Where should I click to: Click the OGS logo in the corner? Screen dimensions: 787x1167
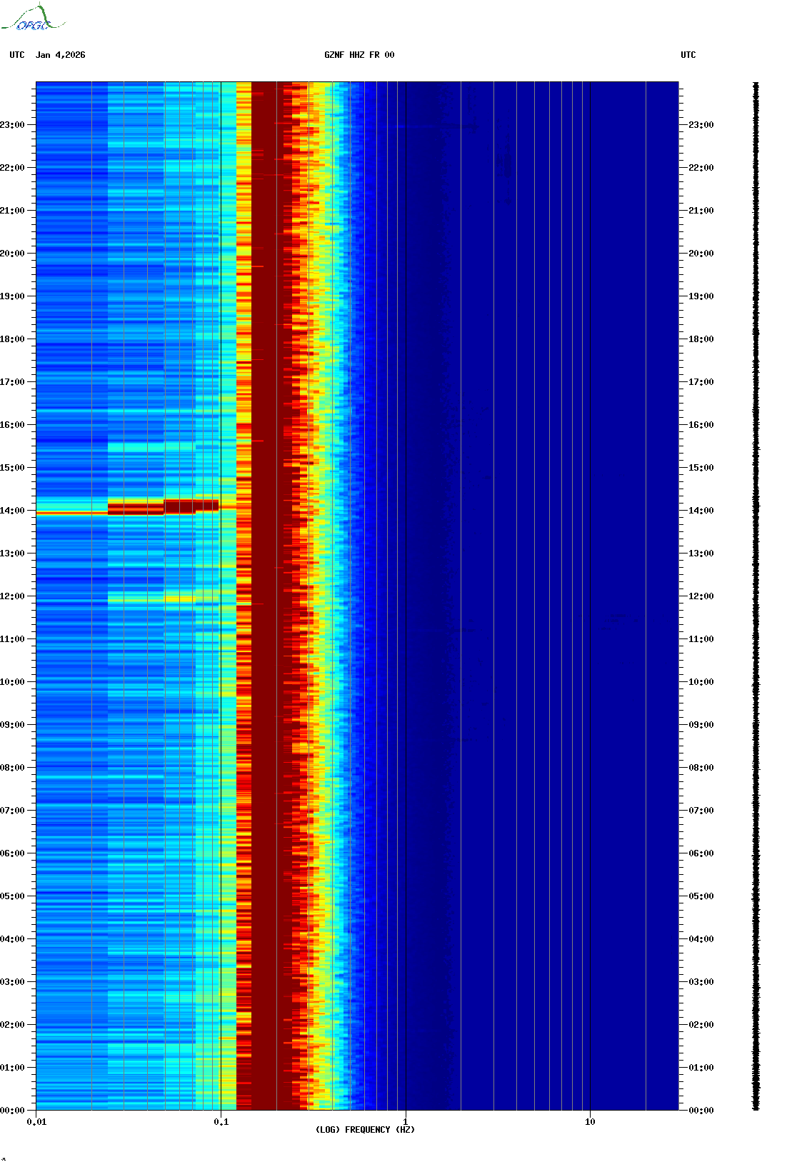click(33, 19)
